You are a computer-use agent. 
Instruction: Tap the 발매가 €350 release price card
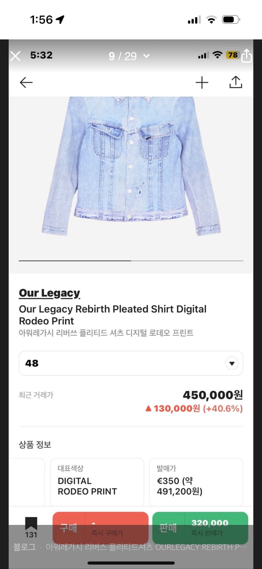pyautogui.click(x=196, y=482)
